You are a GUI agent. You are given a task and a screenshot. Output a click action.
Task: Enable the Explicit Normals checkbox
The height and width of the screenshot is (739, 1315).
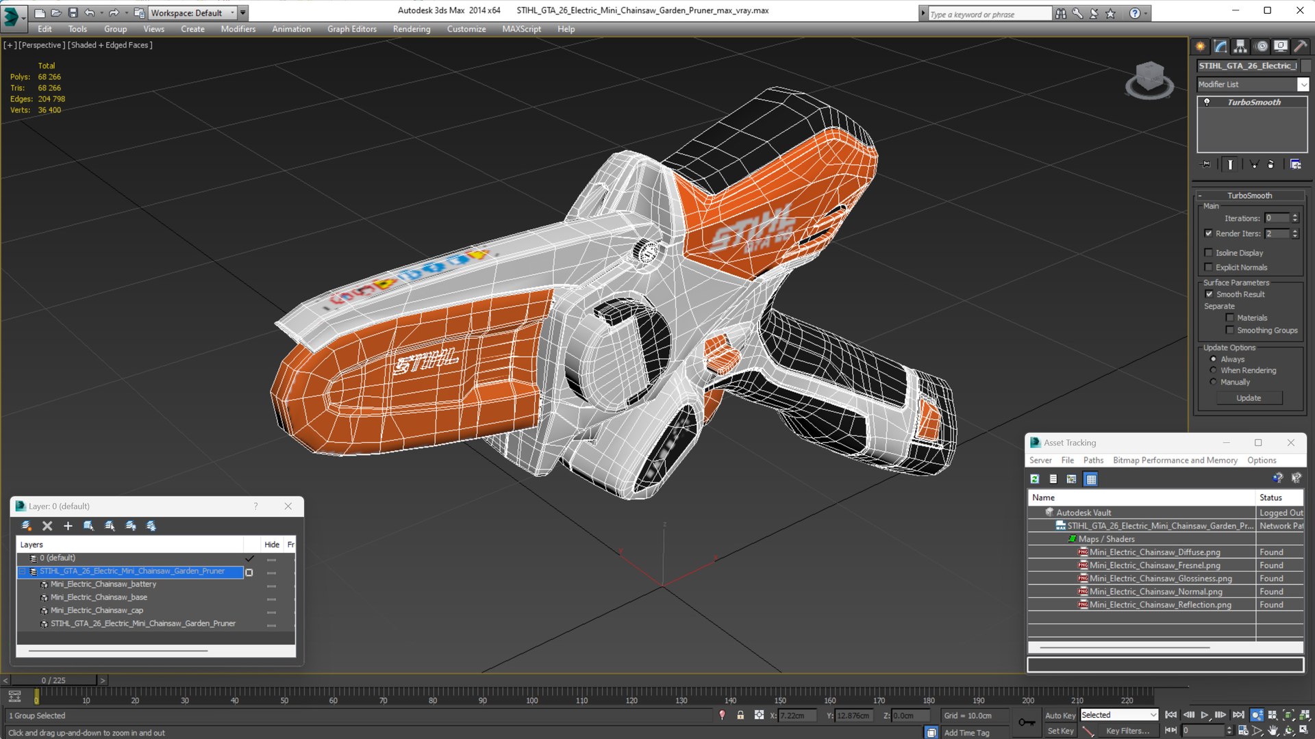(1209, 267)
